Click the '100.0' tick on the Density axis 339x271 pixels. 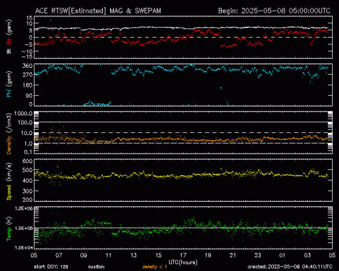click(x=26, y=122)
